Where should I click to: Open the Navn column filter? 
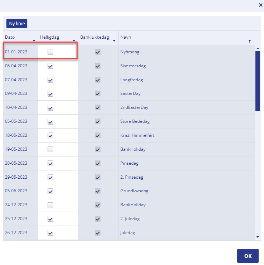[x=250, y=41]
